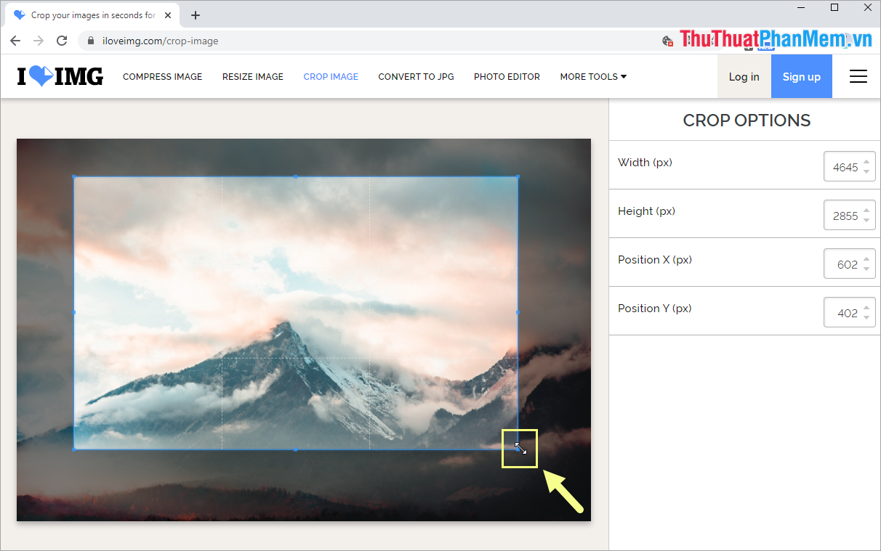This screenshot has width=881, height=551.
Task: Open the hamburger menu
Action: pos(858,75)
